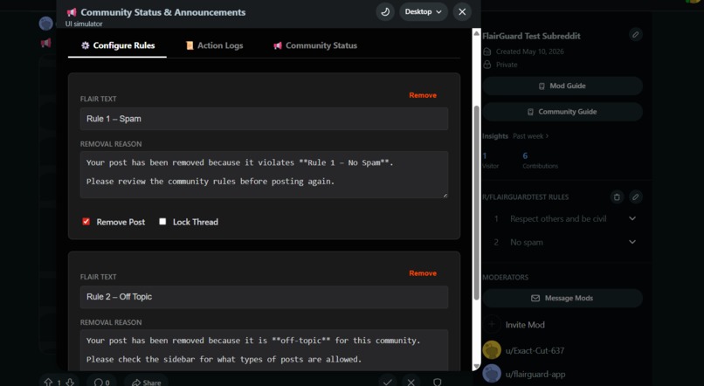Viewport: 704px width, 386px height.
Task: Approve post with checkmark mod icon
Action: 388,382
